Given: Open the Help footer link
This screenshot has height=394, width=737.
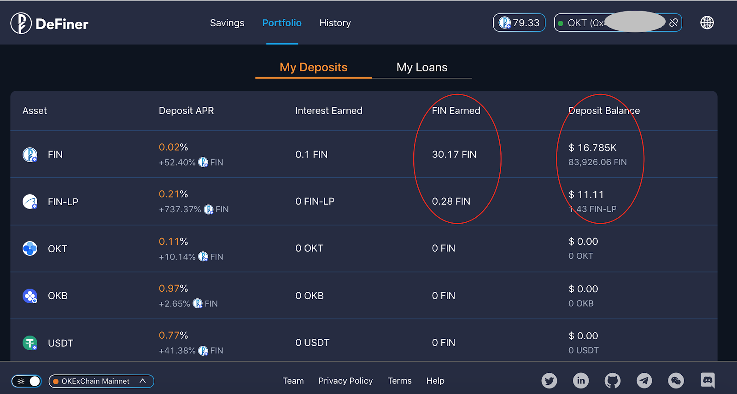Looking at the screenshot, I should 435,381.
